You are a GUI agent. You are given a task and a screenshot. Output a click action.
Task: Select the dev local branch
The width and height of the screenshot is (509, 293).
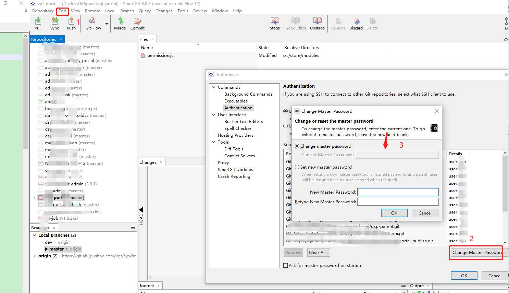coord(57,242)
